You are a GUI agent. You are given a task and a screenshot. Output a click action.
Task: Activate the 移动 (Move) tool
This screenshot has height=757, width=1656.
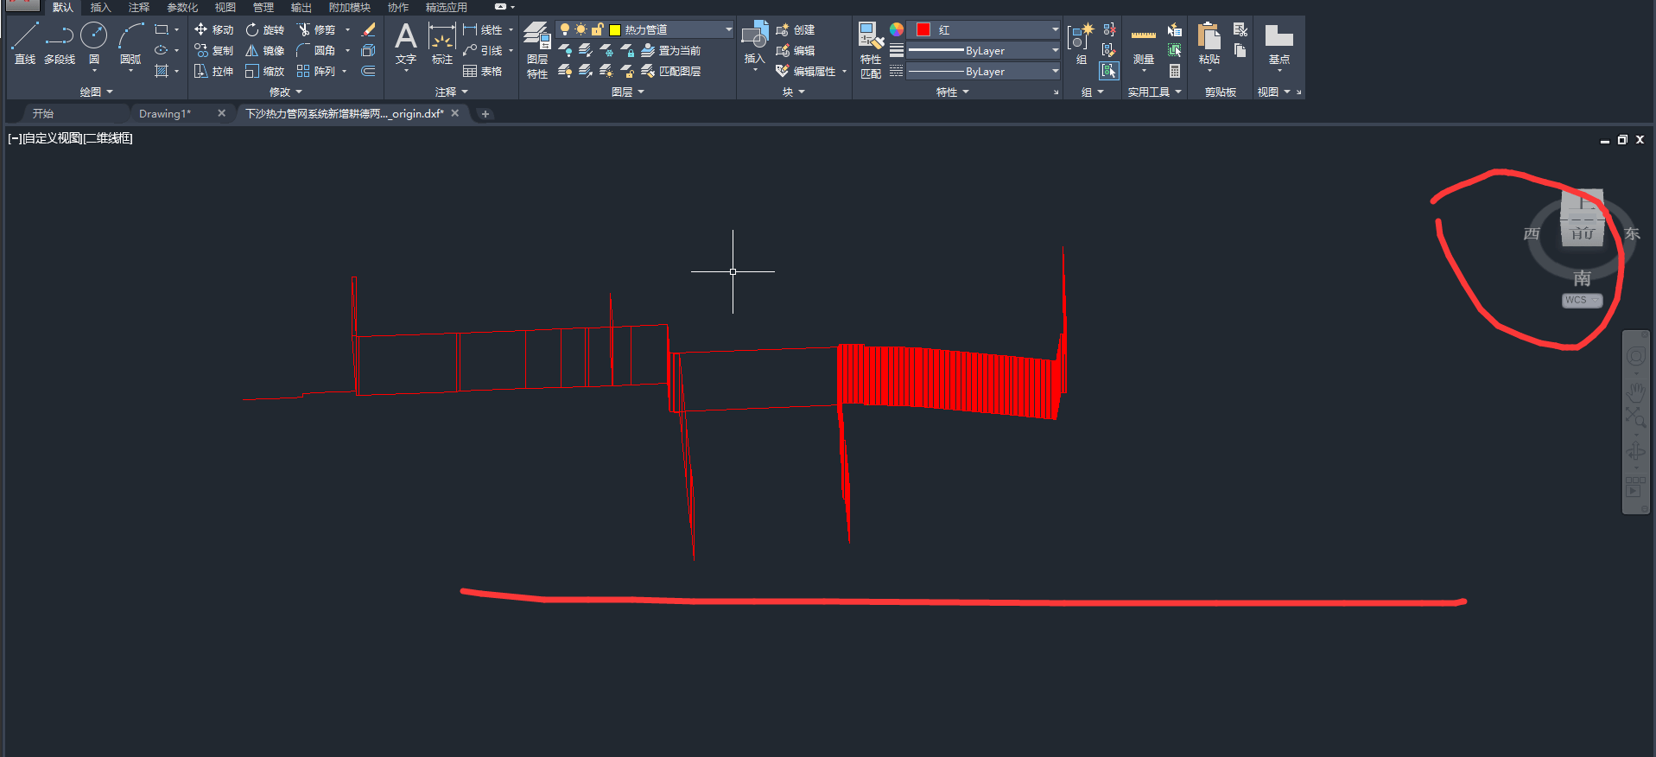coord(214,29)
